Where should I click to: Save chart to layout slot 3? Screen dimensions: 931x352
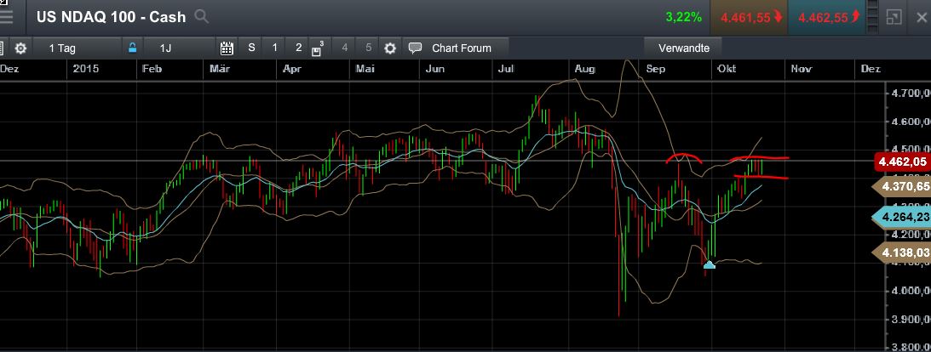(318, 48)
